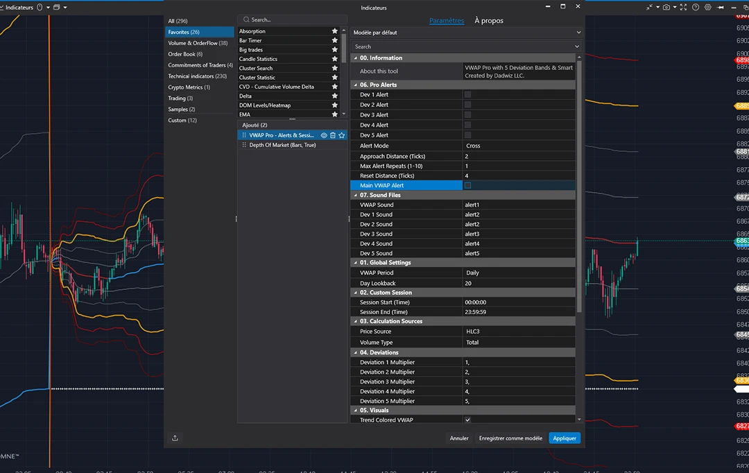Viewport: 749px width, 473px height.
Task: Click Enregistrer comme modèle button
Action: coord(510,438)
